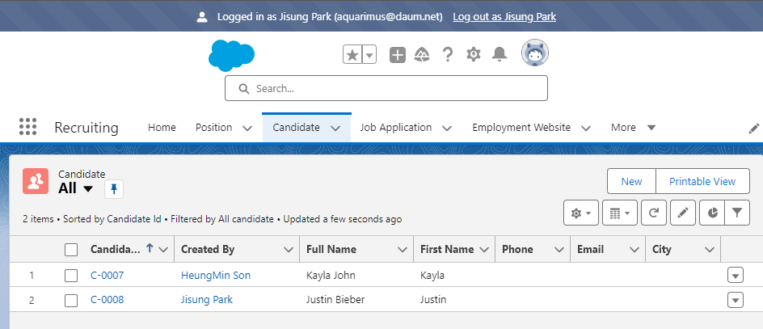Pin this list view
This screenshot has height=329, width=763.
(114, 189)
